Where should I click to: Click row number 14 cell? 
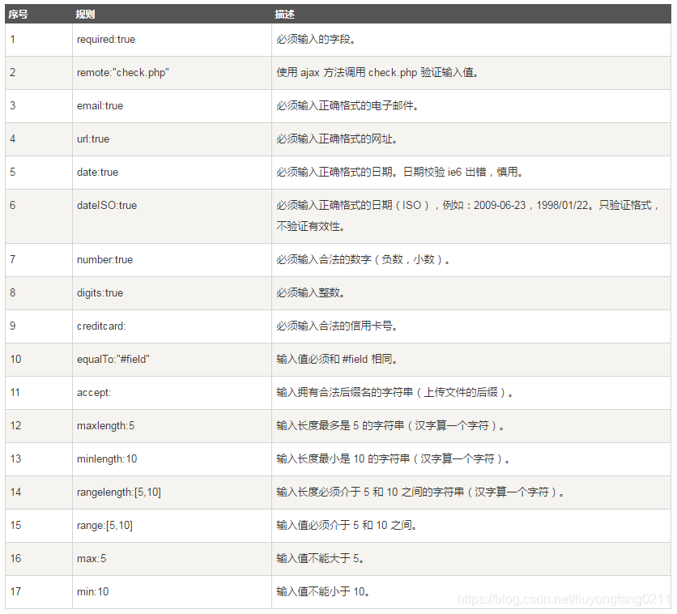pos(39,492)
